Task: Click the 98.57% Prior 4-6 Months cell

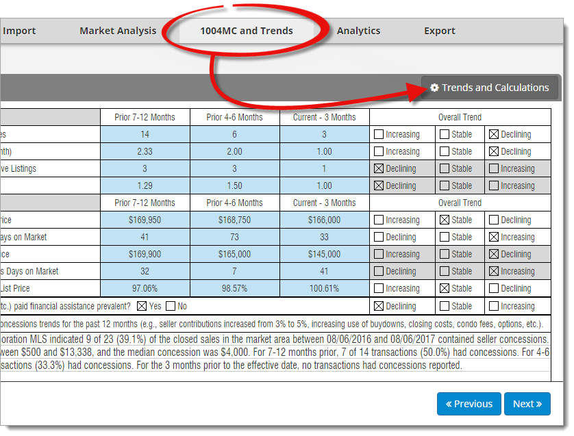Action: 235,288
